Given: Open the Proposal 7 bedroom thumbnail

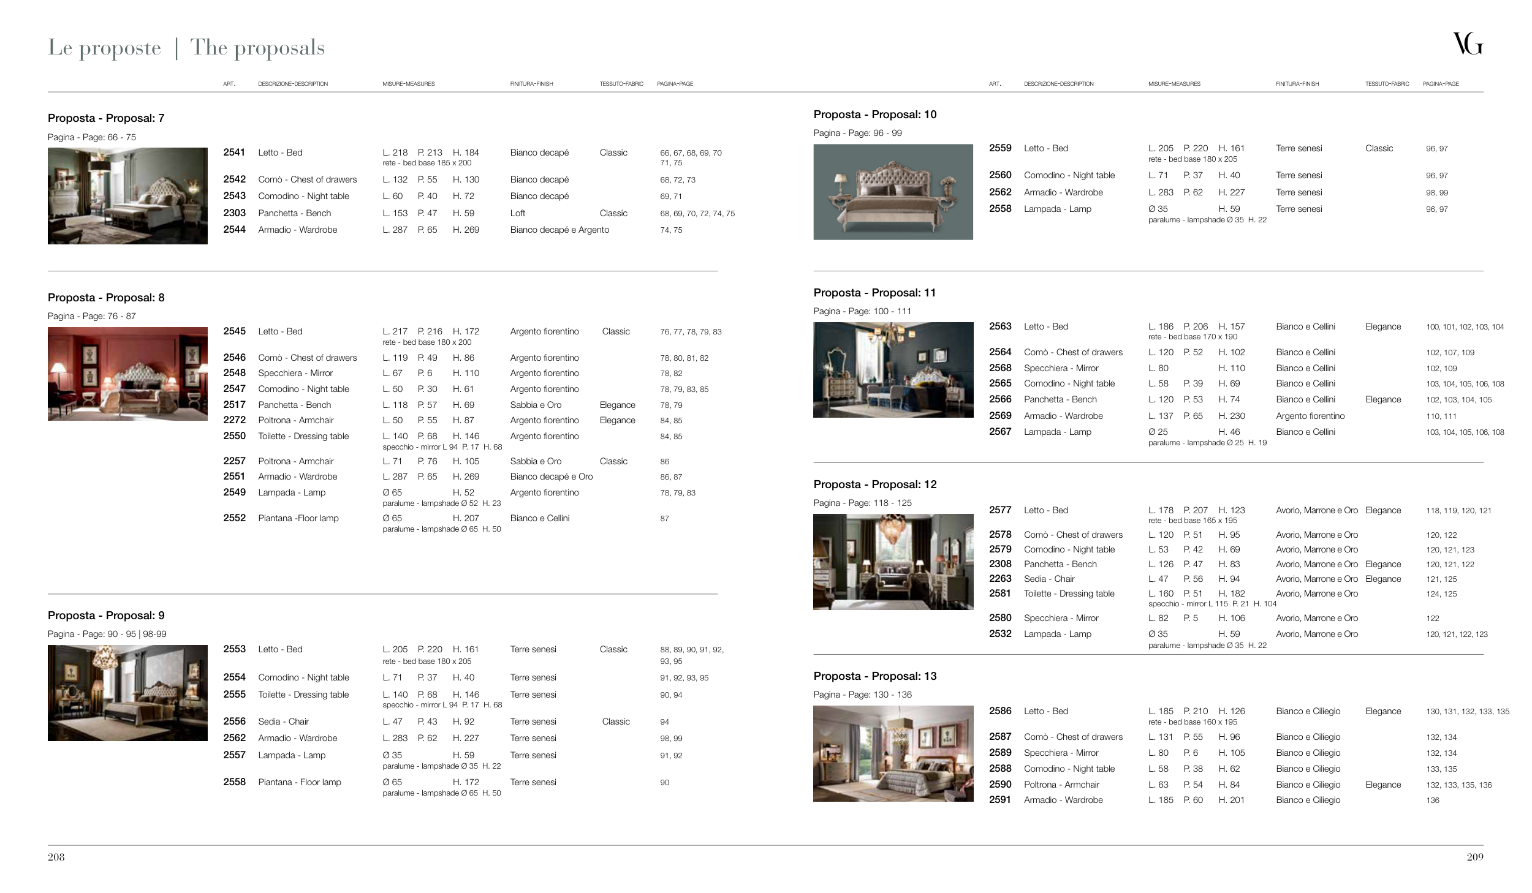Looking at the screenshot, I should pyautogui.click(x=127, y=196).
